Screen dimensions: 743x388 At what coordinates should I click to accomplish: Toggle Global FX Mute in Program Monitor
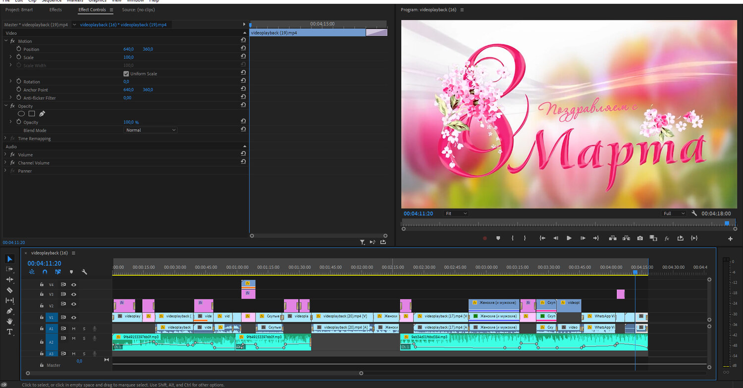pyautogui.click(x=667, y=238)
